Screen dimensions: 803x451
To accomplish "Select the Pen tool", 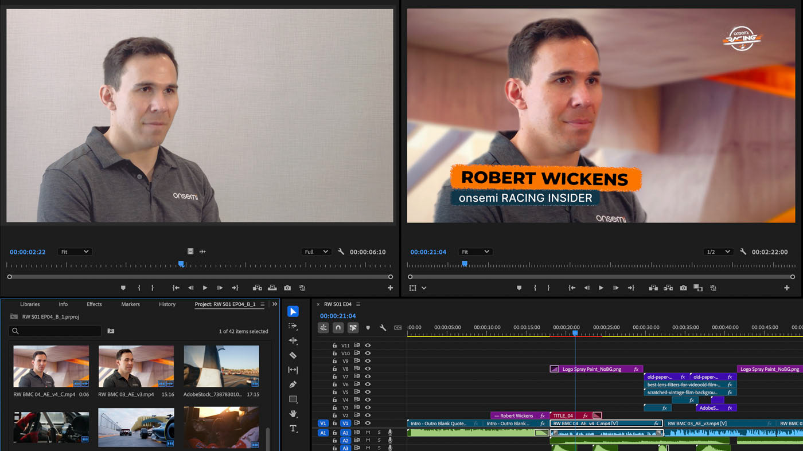I will tap(293, 385).
